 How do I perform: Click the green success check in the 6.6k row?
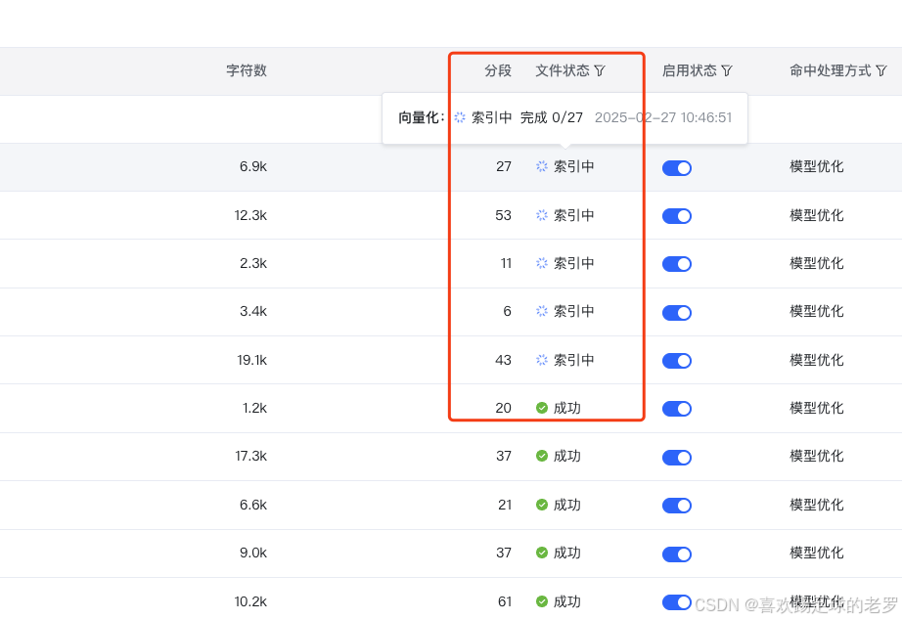click(x=542, y=505)
